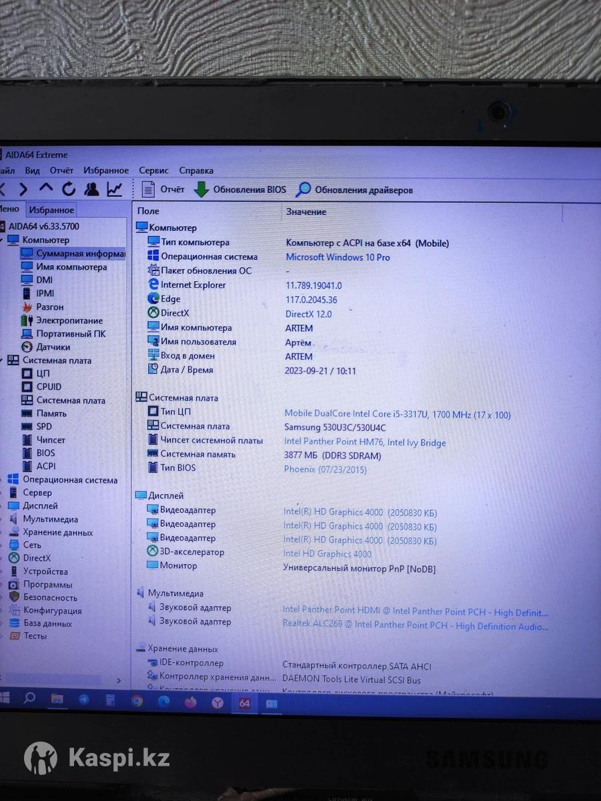Expand the Безопасность tree node
The height and width of the screenshot is (801, 601).
click(2, 597)
